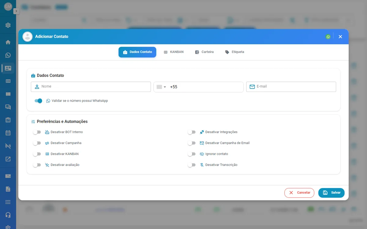Click the calendar icon in sidebar
The image size is (367, 229).
(8, 133)
